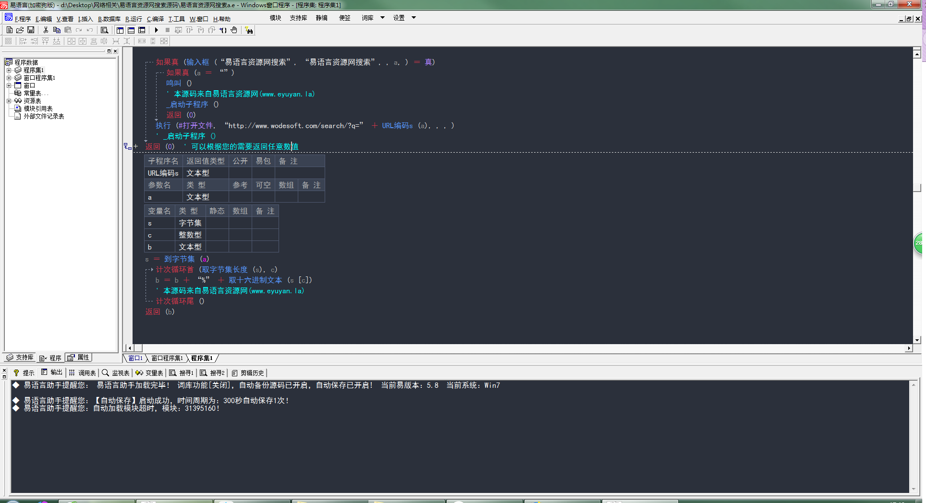The image size is (926, 503).
Task: Click the Cut scissors icon
Action: click(46, 30)
